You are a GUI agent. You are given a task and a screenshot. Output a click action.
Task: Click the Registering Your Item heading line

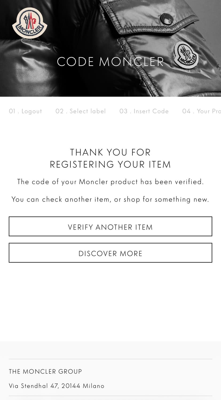coord(111,164)
